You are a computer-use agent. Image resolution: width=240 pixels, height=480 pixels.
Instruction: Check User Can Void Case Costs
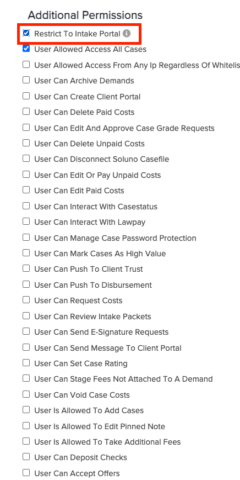click(26, 394)
